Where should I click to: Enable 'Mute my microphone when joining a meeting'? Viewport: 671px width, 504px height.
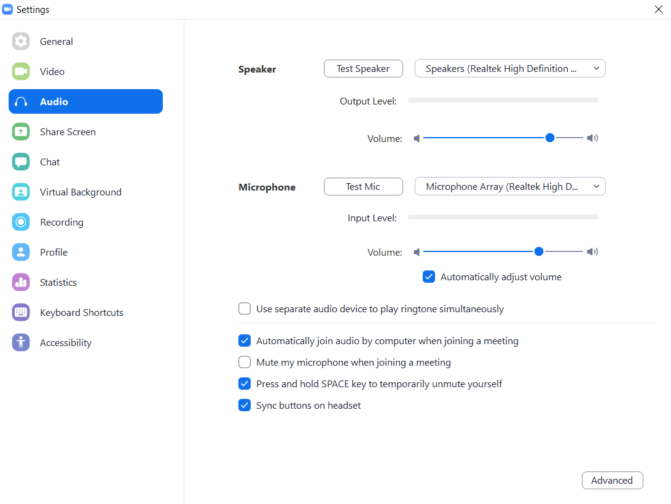point(245,362)
